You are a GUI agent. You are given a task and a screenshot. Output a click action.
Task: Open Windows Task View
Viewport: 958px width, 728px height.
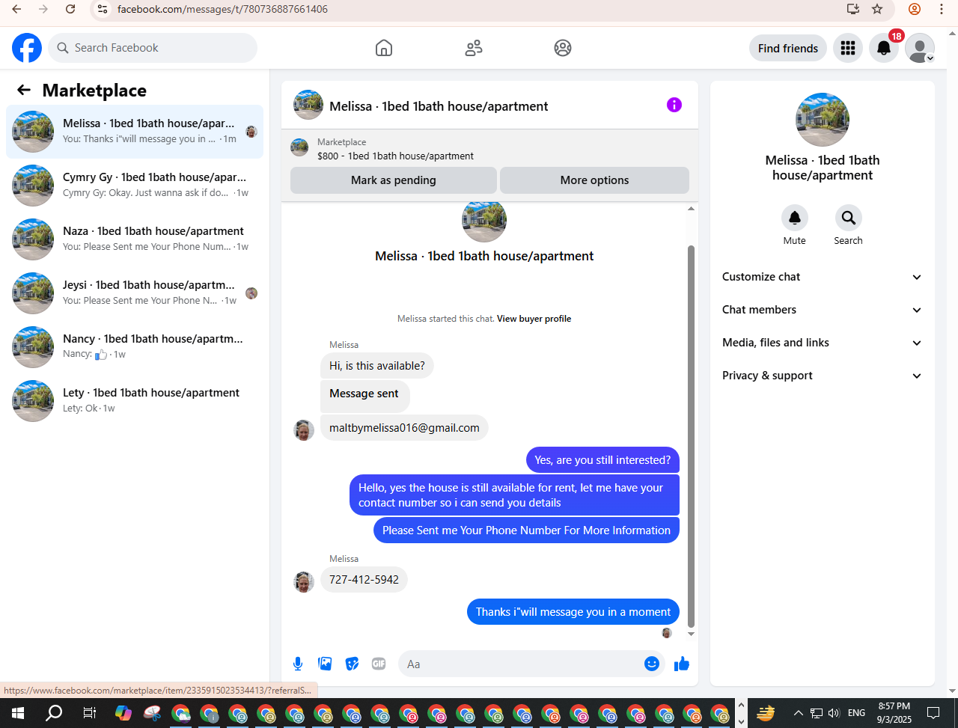pos(89,713)
